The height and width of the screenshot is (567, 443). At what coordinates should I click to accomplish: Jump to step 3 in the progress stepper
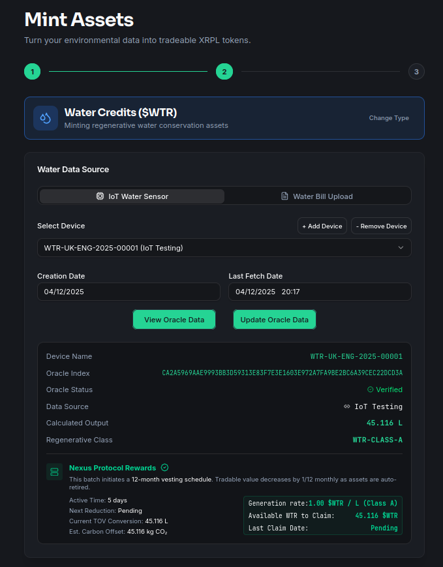(x=416, y=72)
